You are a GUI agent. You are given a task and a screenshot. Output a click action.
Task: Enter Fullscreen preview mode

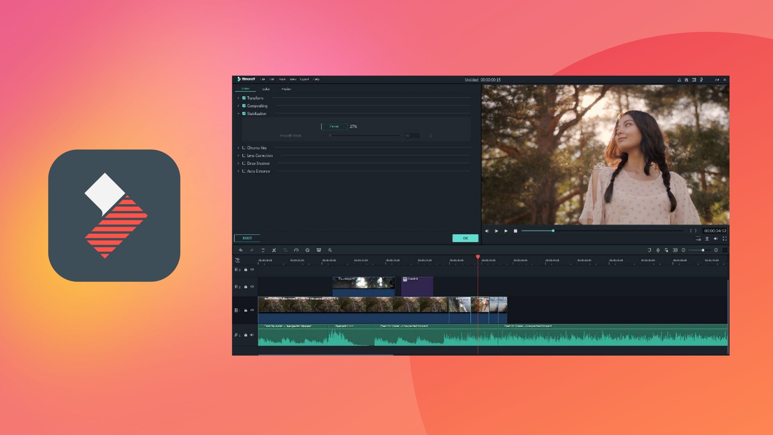pos(724,239)
